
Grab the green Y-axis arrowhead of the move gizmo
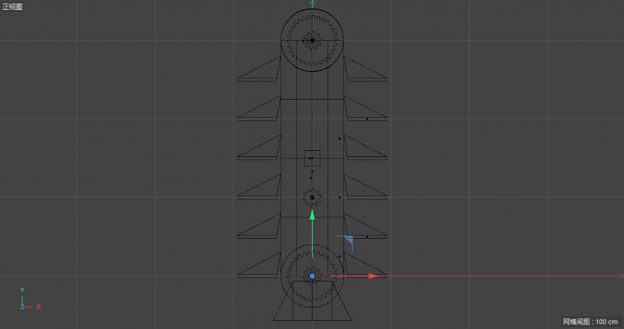coord(312,214)
